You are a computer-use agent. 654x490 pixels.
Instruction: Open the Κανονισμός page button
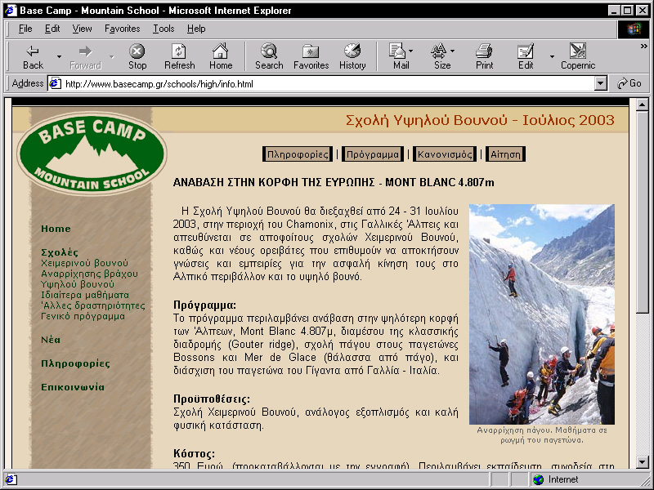click(x=445, y=154)
